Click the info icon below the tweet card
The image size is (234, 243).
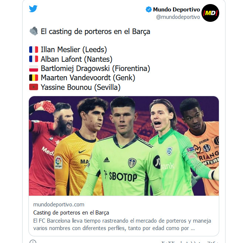pos(33,242)
